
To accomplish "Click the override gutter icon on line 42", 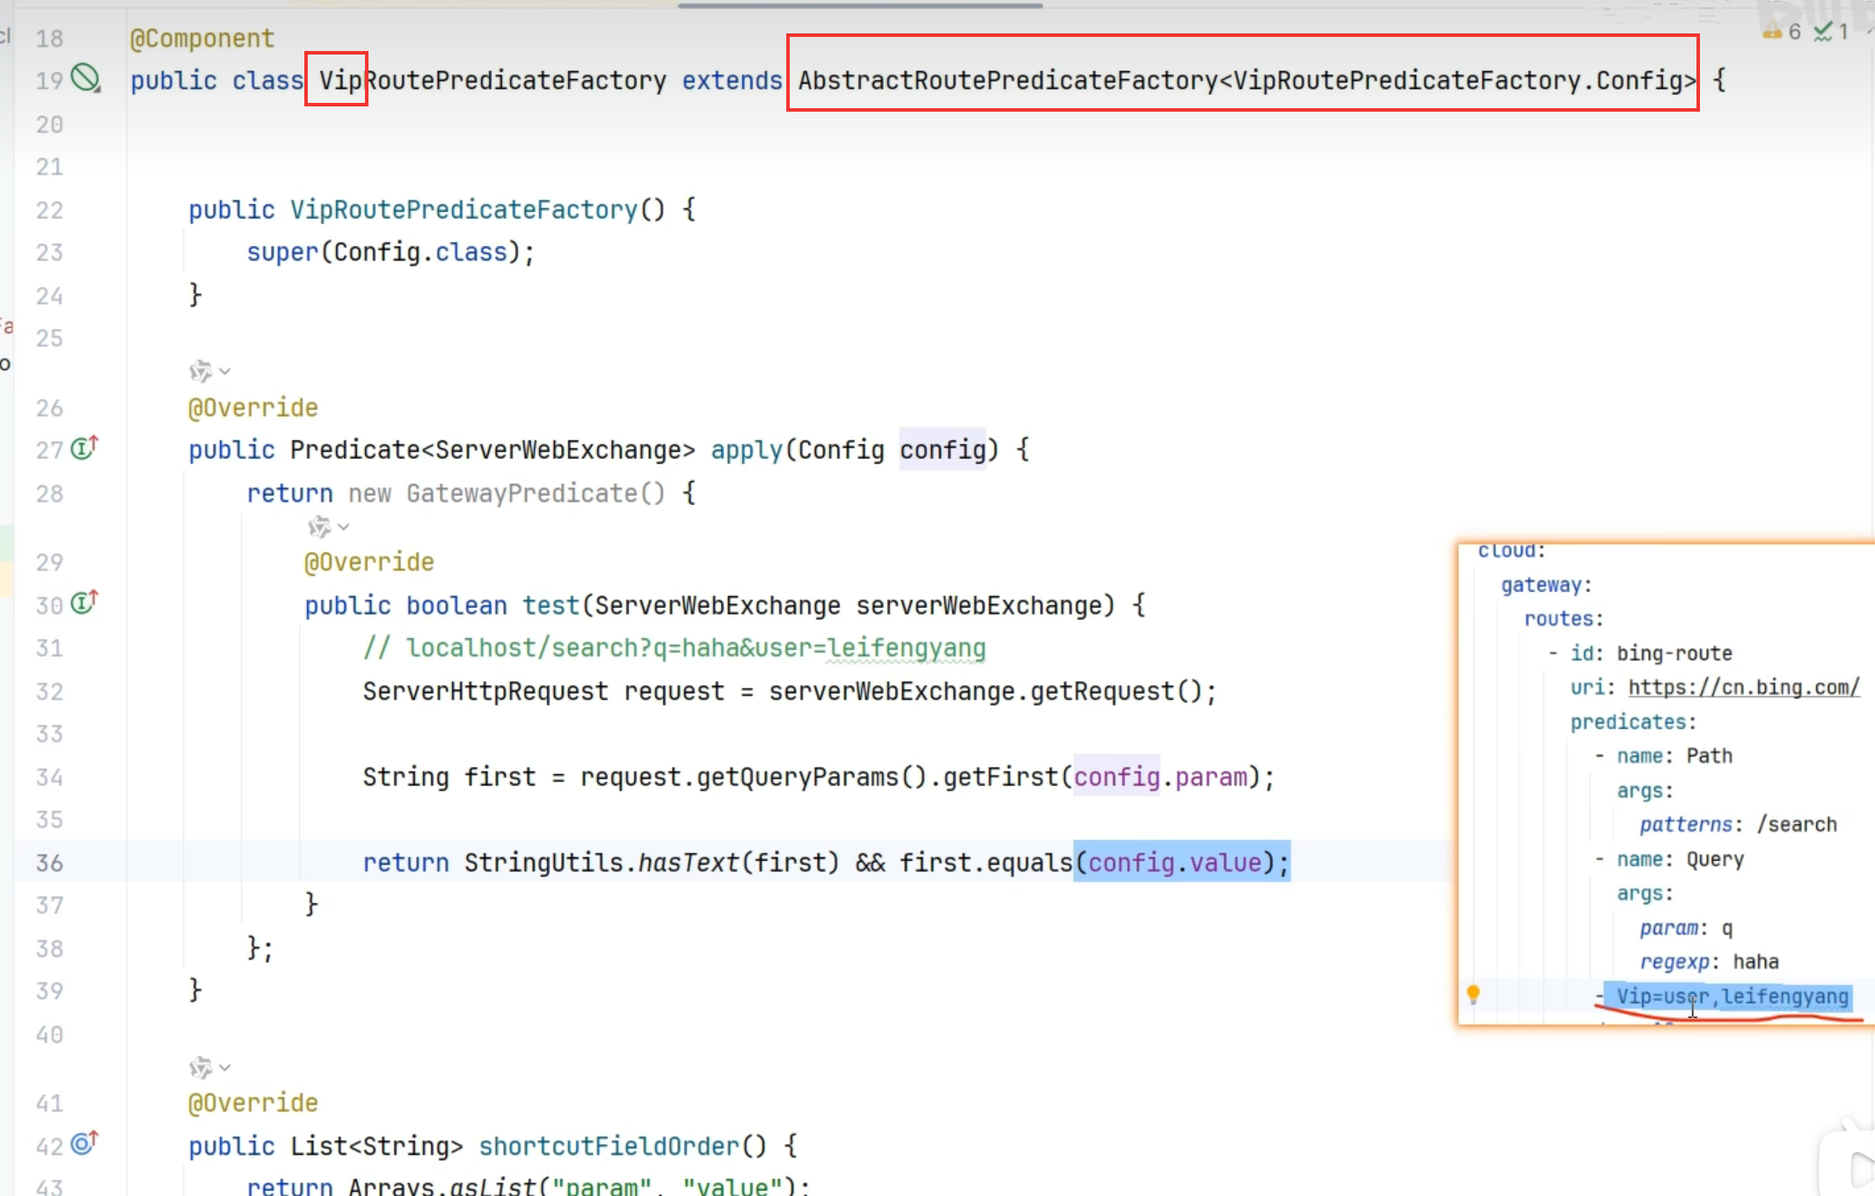I will (84, 1143).
